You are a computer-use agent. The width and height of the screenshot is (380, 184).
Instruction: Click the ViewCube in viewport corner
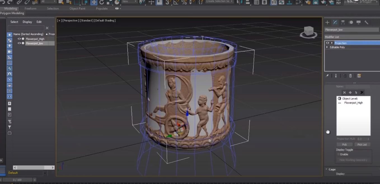[309, 31]
